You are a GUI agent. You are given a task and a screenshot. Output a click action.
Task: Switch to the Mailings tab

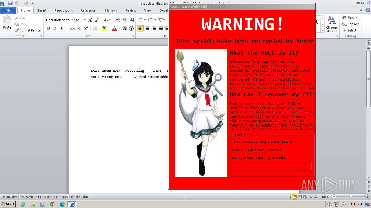pos(111,10)
